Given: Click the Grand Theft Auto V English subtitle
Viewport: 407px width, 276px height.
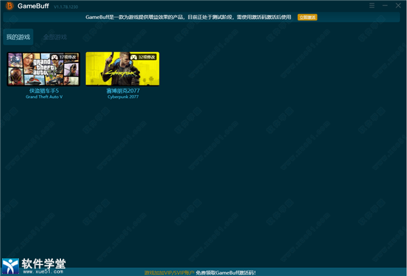Looking at the screenshot, I should [43, 97].
